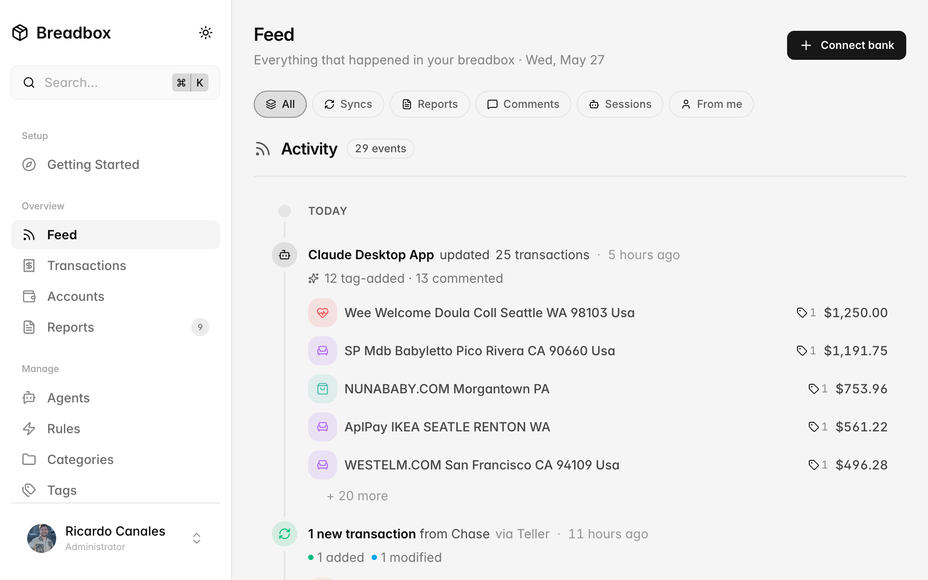Open the Accounts page
The image size is (928, 580).
pos(116,296)
